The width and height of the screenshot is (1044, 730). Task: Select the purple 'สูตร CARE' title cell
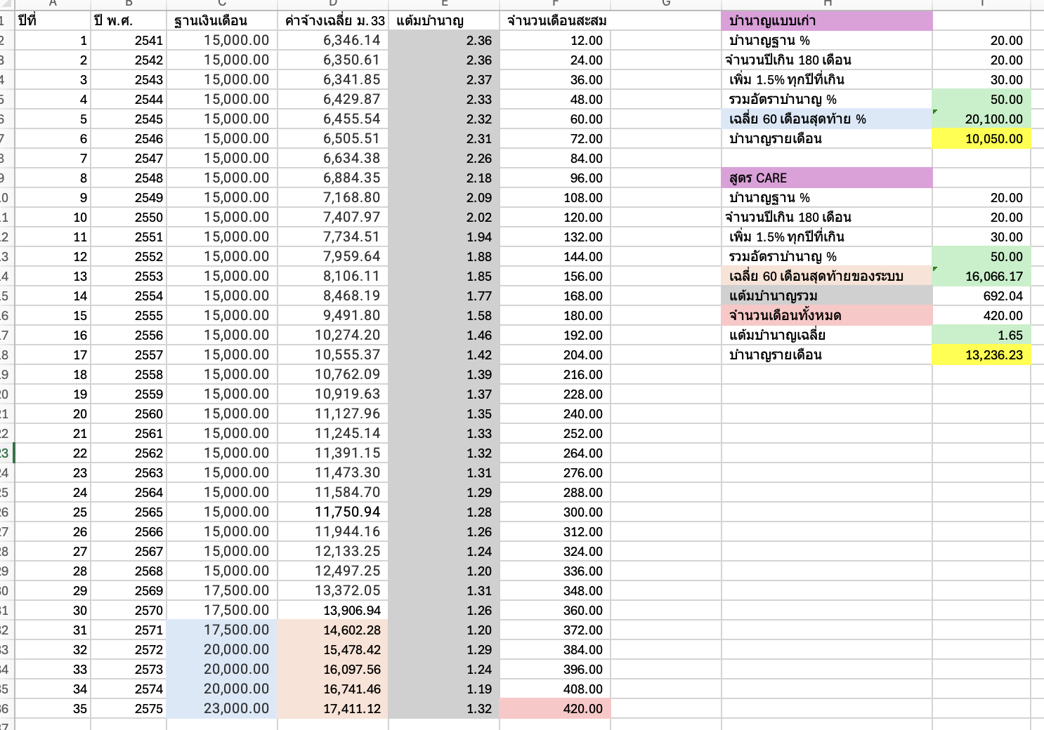point(827,178)
